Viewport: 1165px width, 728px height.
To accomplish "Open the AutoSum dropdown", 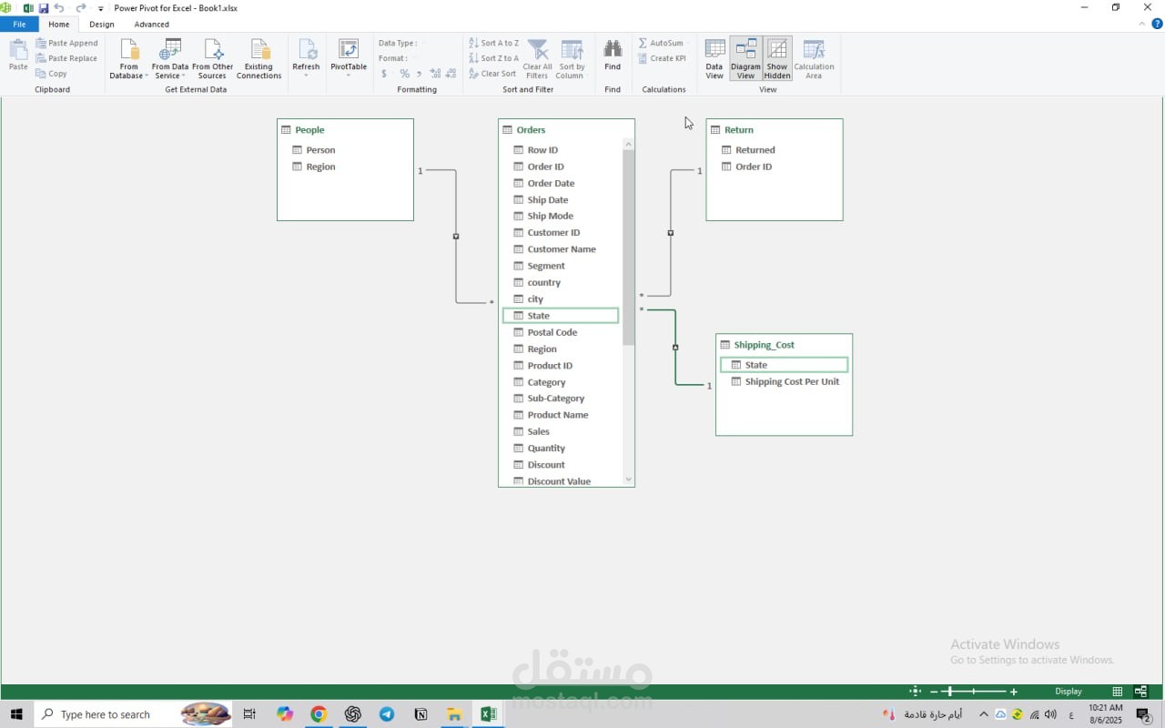I will 662,43.
